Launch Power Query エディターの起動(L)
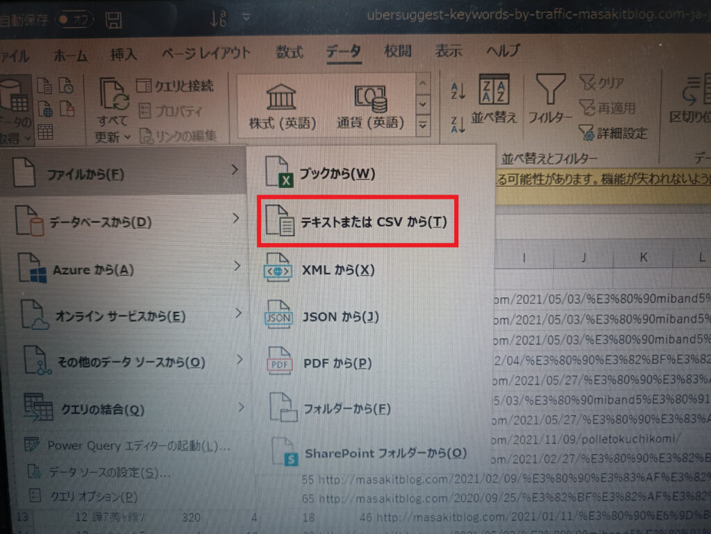This screenshot has width=711, height=534. (128, 446)
